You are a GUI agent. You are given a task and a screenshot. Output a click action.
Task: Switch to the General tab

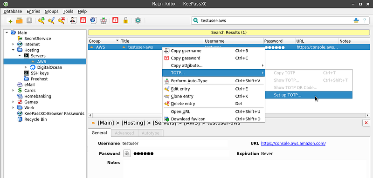coord(99,133)
